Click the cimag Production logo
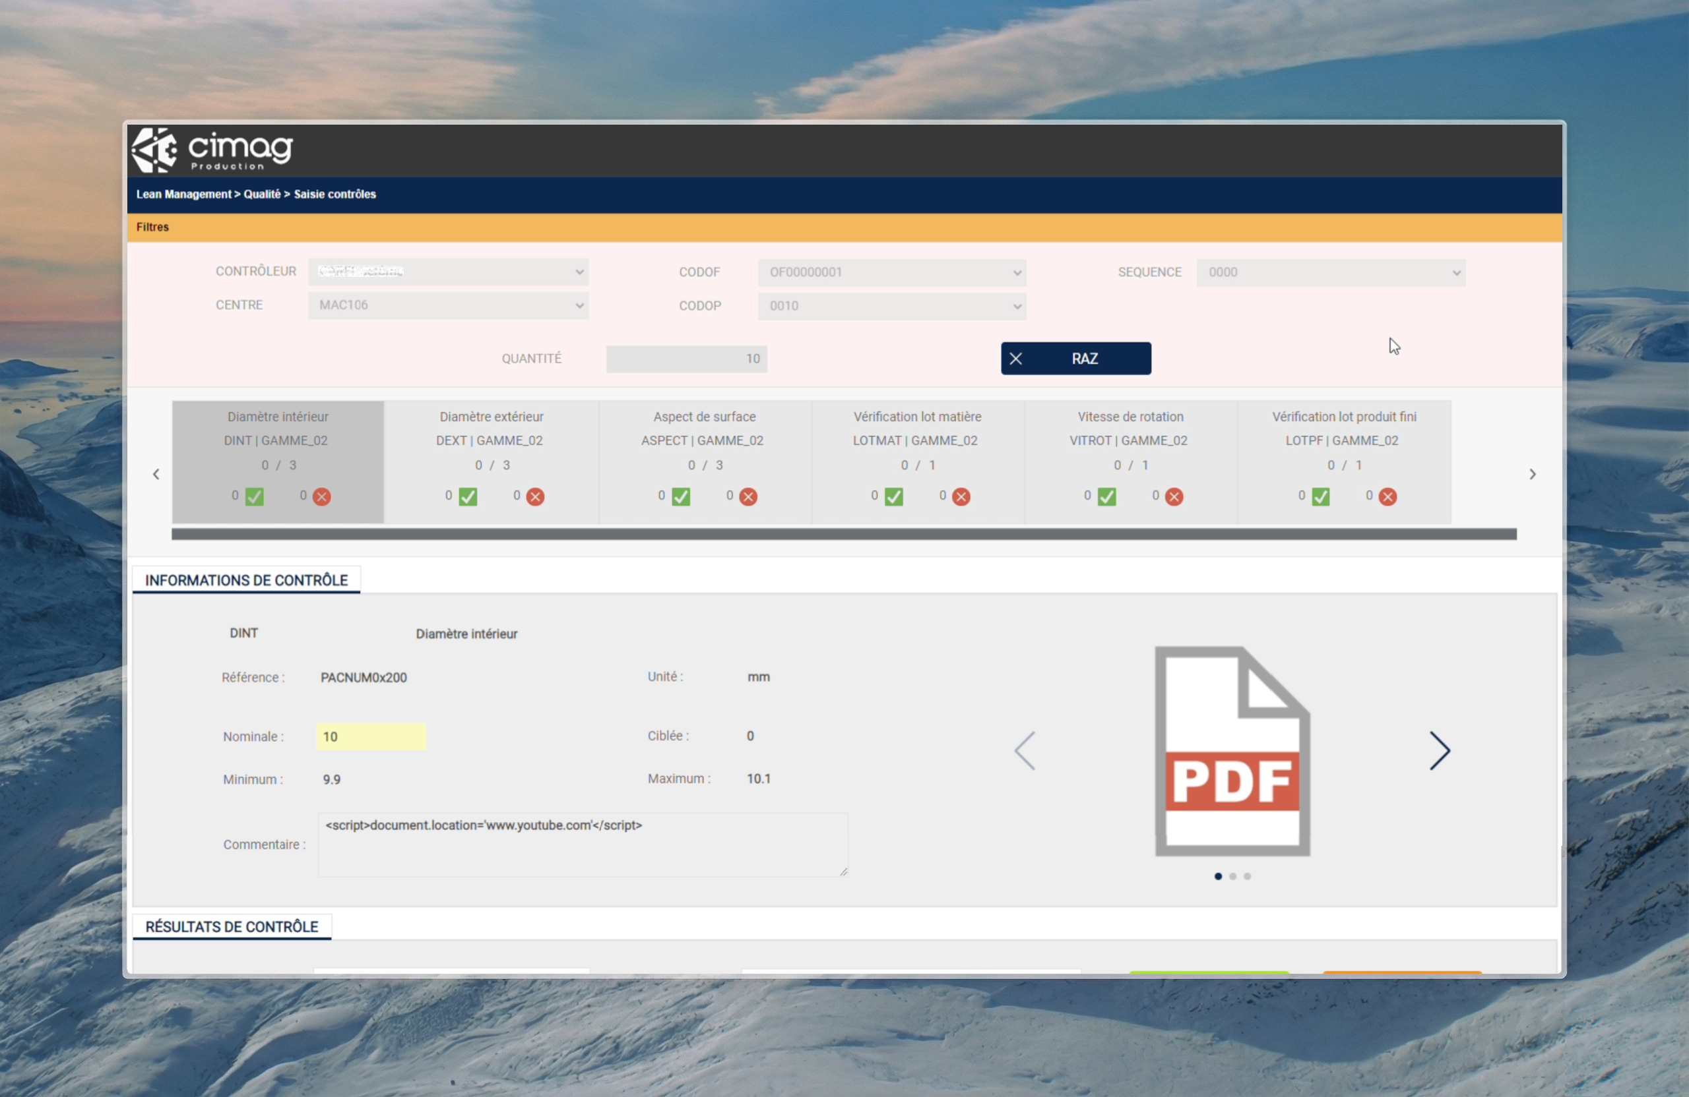 pos(212,150)
